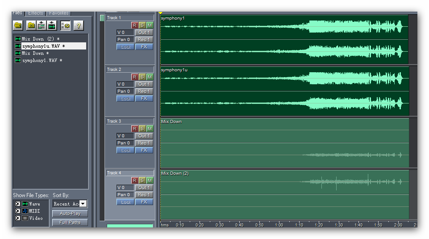Lock Track 1 with the Lock button

click(x=125, y=47)
